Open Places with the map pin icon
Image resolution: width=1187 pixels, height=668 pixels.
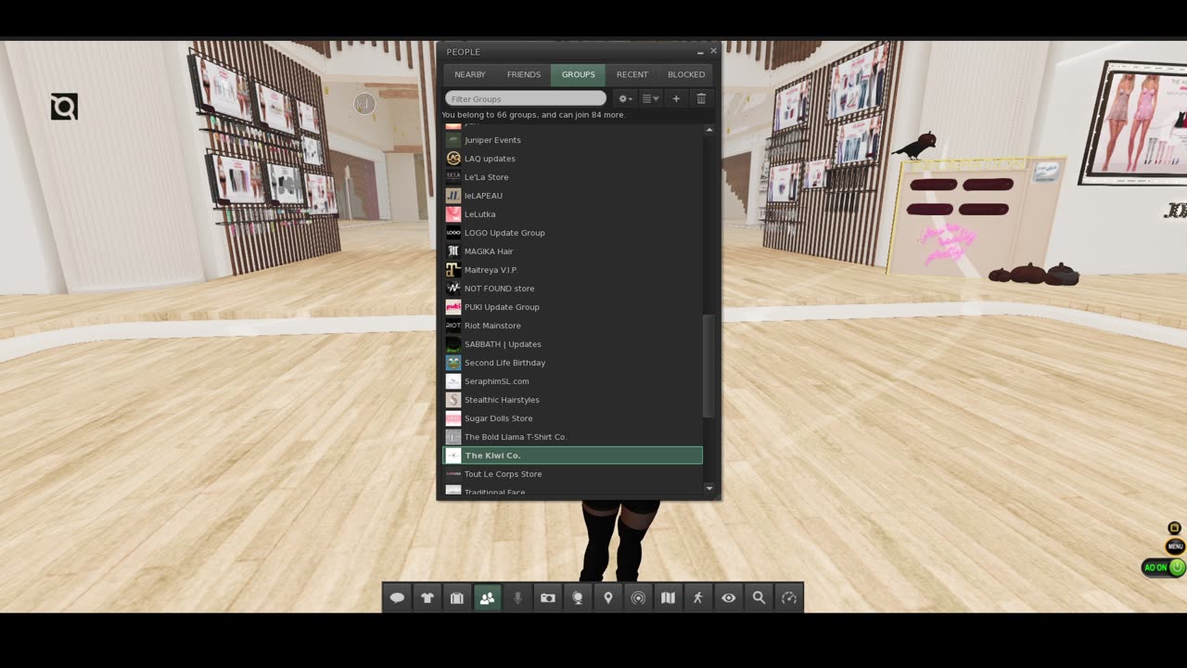(x=607, y=598)
